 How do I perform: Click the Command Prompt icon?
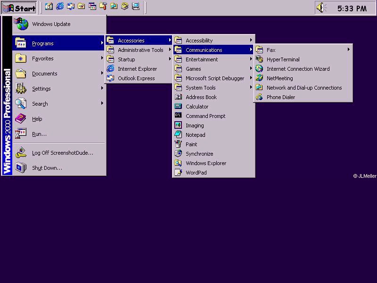[x=178, y=115]
